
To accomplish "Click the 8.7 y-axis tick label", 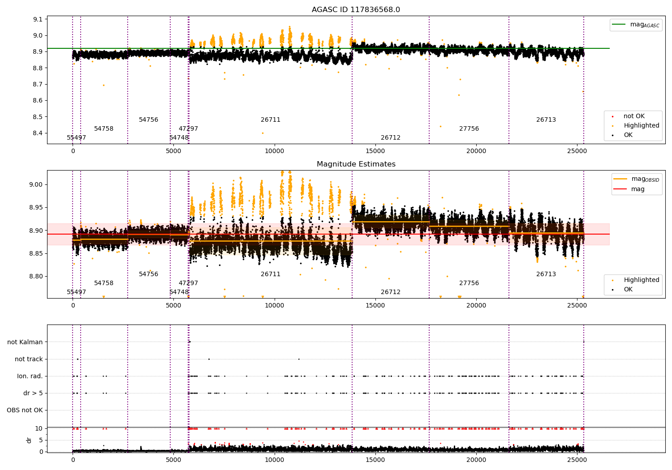I will (x=38, y=85).
